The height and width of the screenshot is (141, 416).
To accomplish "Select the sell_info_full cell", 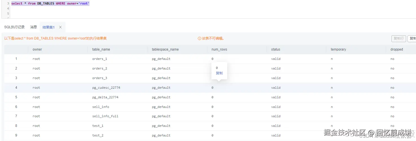I will click(105, 116).
